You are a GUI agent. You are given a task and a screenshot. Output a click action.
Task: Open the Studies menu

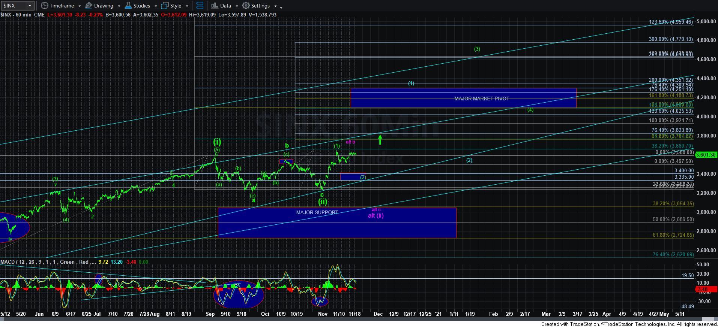(141, 6)
